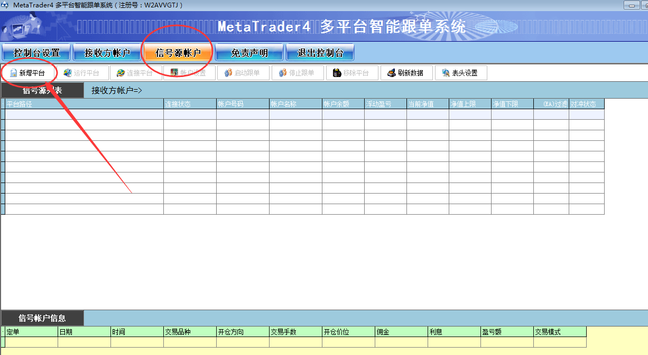Viewport: 648px width, 355px height.
Task: Select the 信号源帐户 tab
Action: coord(178,53)
